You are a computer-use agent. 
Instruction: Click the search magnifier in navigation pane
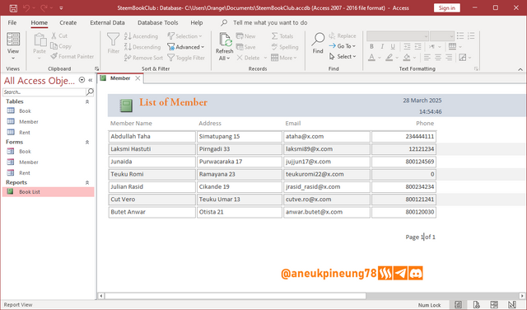coord(90,92)
